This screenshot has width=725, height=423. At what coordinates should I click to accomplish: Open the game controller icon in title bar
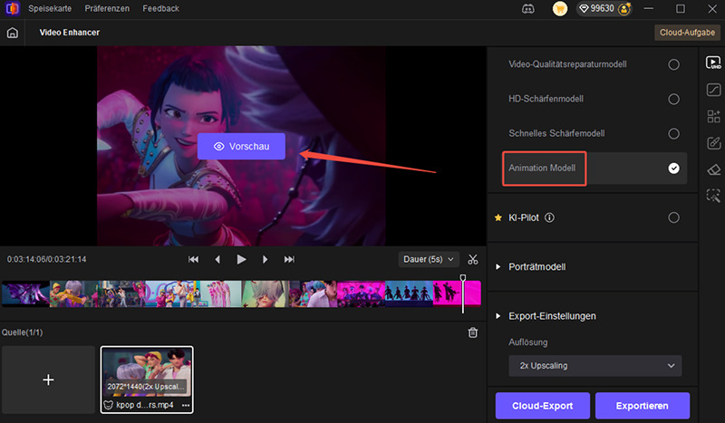coord(528,9)
